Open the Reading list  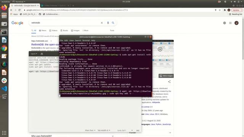236,14
